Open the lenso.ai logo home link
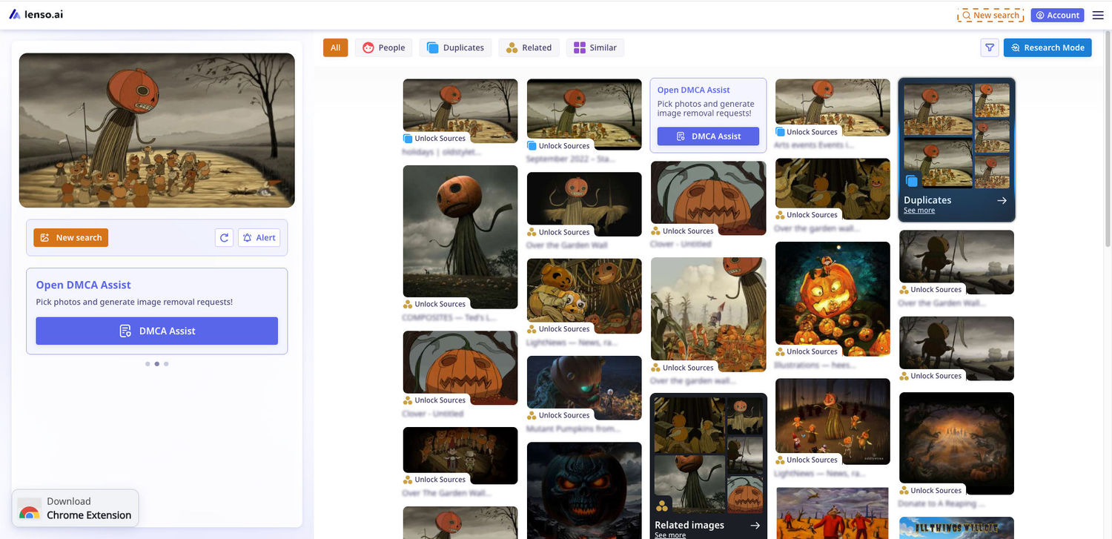The width and height of the screenshot is (1112, 539). click(x=36, y=14)
